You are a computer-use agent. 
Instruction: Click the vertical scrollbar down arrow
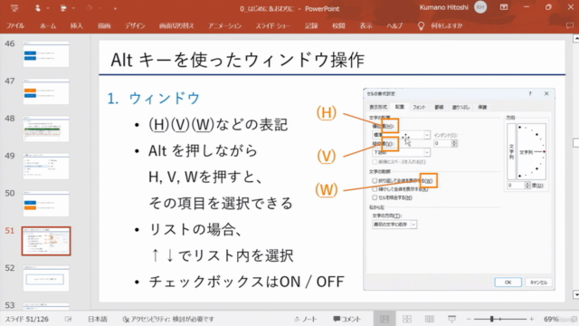click(x=575, y=294)
